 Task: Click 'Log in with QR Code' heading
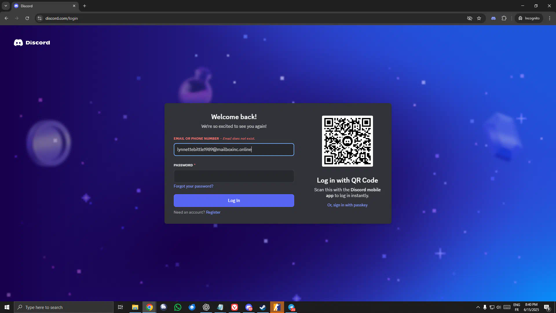[x=347, y=180]
